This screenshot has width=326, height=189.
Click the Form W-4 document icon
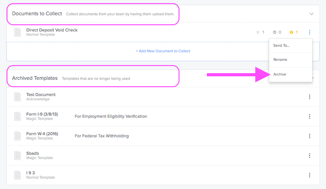click(17, 136)
